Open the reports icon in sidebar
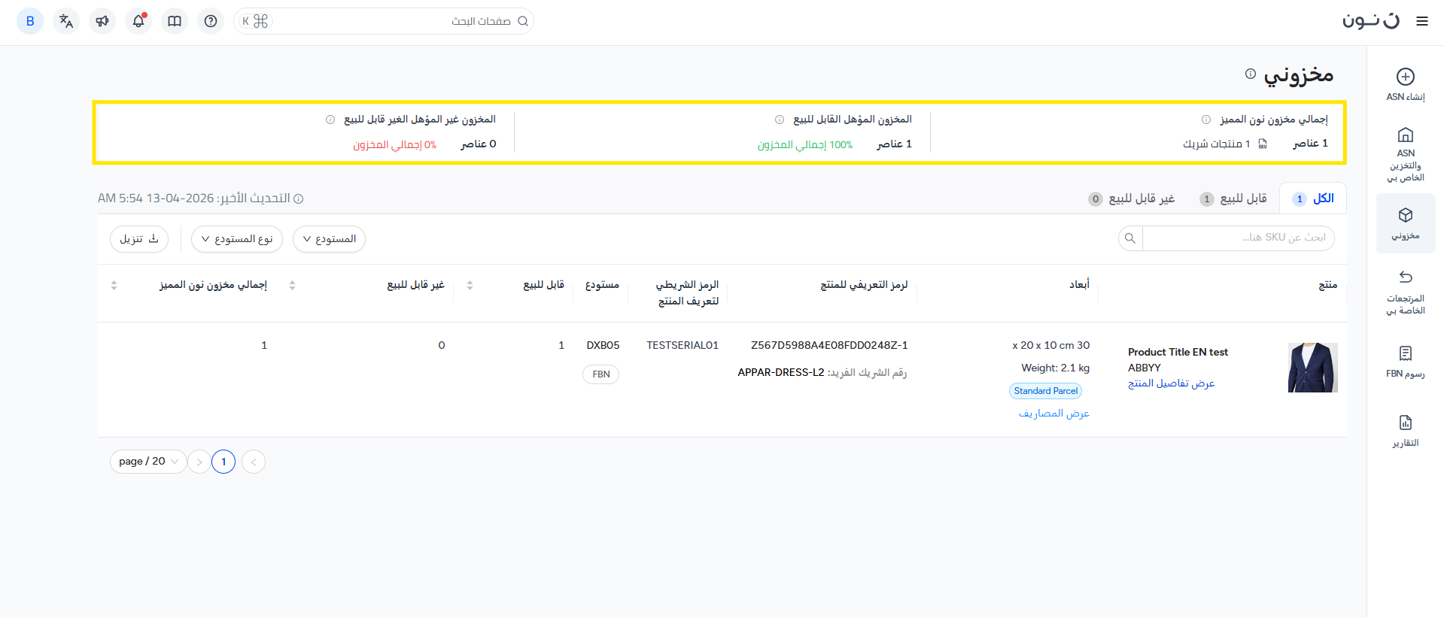Viewport: 1444px width, 618px height. pos(1405,423)
